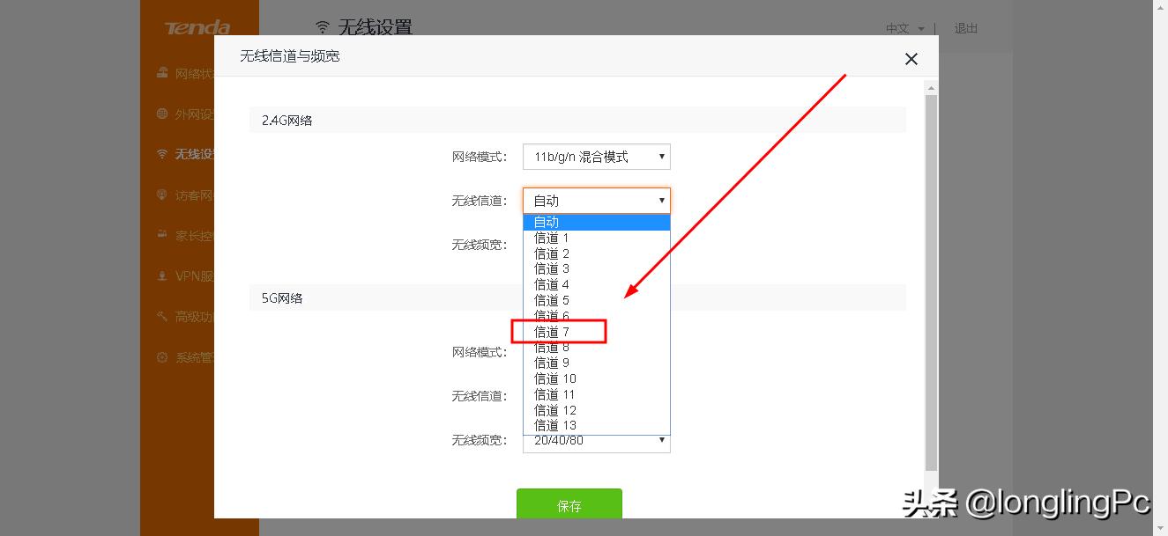Viewport: 1168px width, 536px height.
Task: Open the 无线频宽 20/40/80 dropdown
Action: (596, 440)
